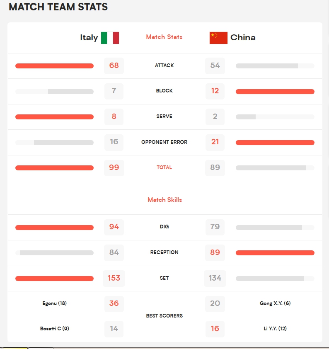This screenshot has height=349, width=329.
Task: Click Li Y.Y. (12) player name
Action: click(275, 329)
